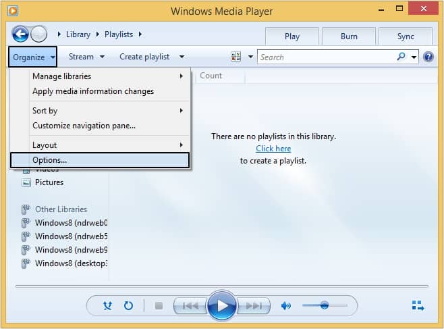Click the 'Click here' link
This screenshot has height=329, width=444.
[273, 149]
